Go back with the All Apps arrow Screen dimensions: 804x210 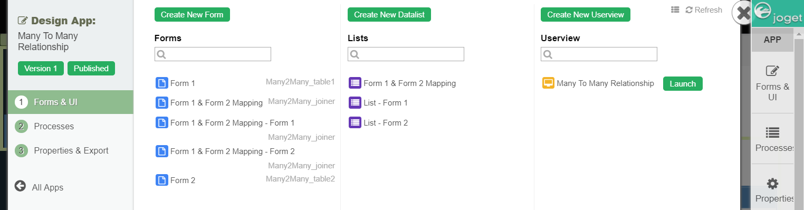[20, 186]
